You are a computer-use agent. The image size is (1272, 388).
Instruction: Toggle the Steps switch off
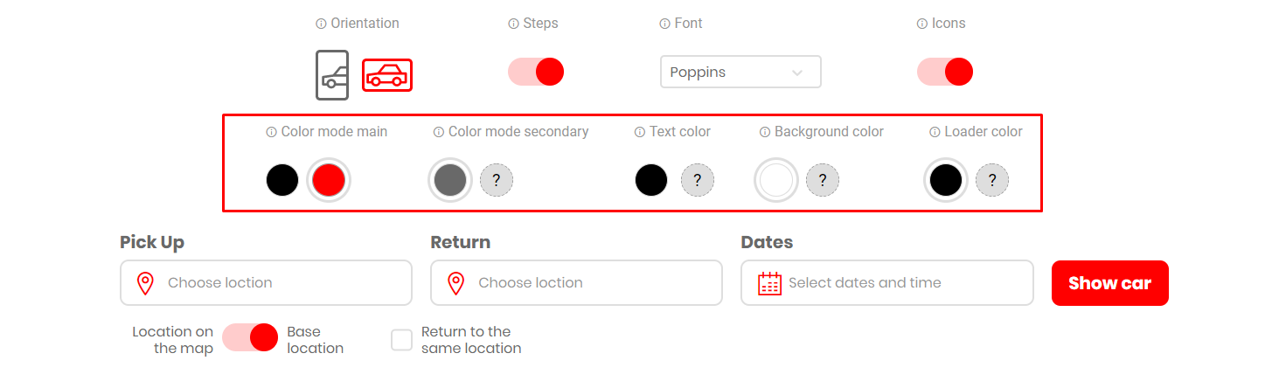coord(536,72)
